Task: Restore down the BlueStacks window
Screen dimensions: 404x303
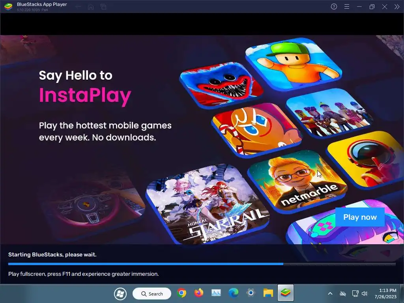Action: [372, 7]
